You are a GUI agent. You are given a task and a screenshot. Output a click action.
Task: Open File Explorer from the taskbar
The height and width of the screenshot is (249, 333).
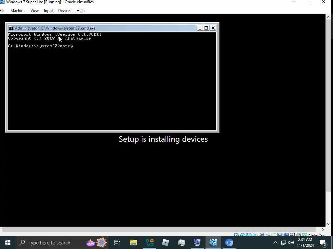[134, 243]
